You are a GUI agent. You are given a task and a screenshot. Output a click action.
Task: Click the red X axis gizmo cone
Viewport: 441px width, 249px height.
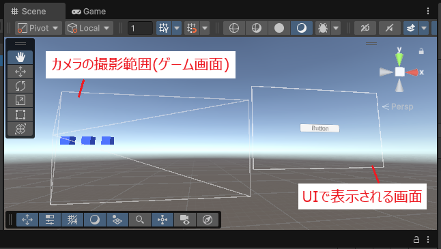point(412,72)
